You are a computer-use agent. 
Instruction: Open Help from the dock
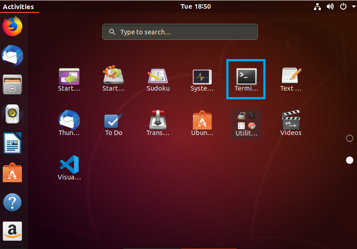pos(12,202)
